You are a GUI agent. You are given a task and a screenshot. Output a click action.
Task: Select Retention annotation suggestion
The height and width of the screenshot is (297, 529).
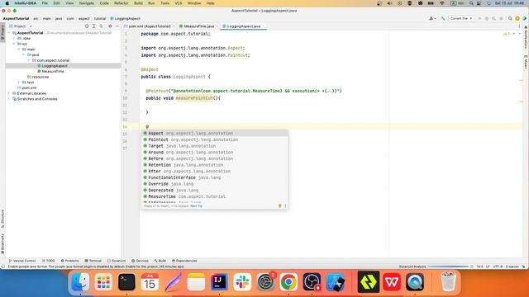pos(215,165)
